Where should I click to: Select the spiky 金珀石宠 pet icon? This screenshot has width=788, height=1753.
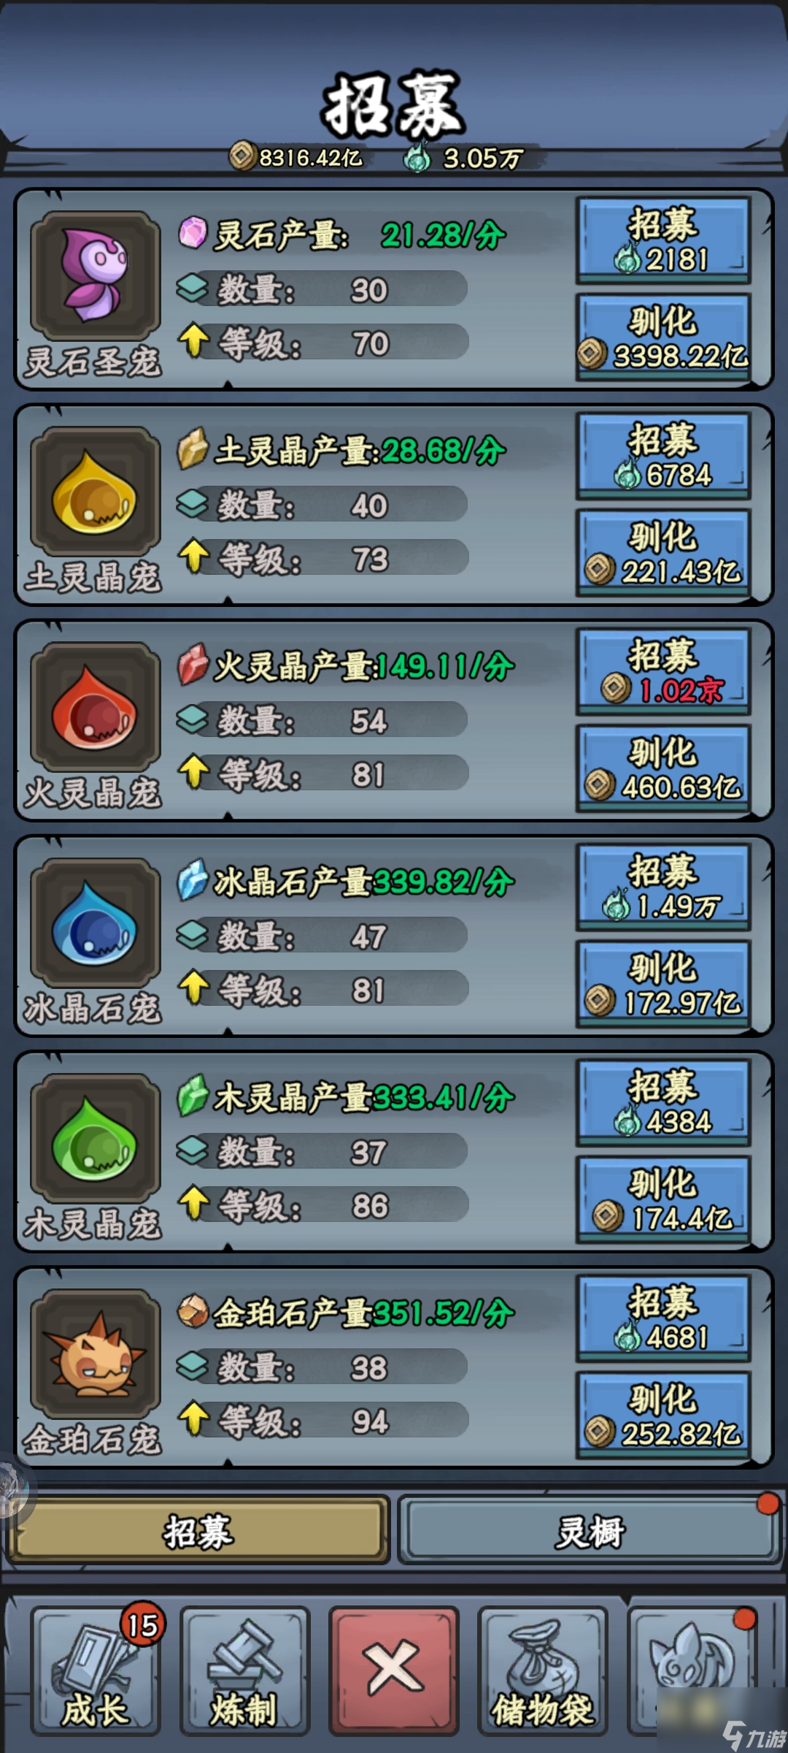[95, 1353]
